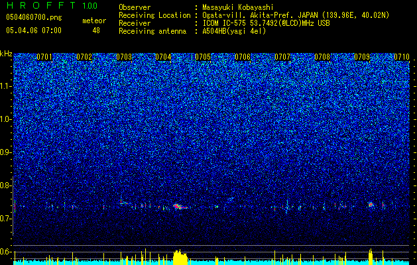The image size is (417, 265).
Task: Click the 0.6 kHz axis label
Action: click(6, 252)
